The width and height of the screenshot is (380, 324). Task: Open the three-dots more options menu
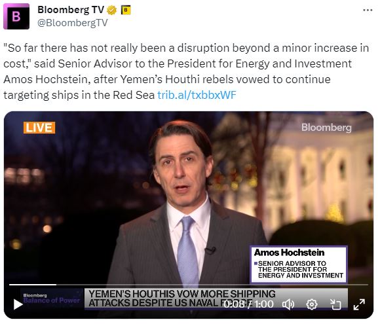click(368, 10)
